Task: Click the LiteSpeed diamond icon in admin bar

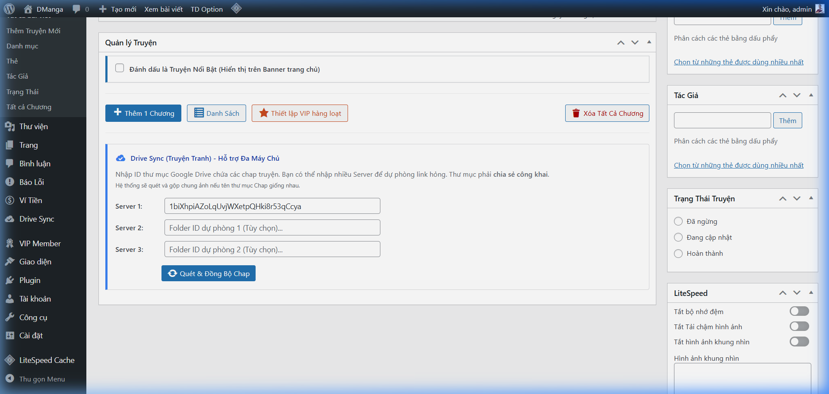Action: pyautogui.click(x=236, y=8)
